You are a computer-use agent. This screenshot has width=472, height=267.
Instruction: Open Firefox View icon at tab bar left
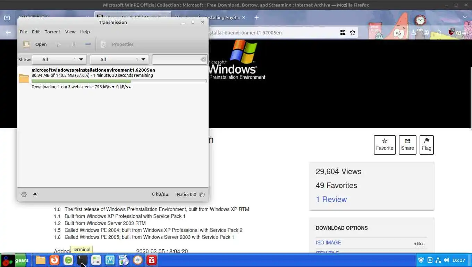pos(7,17)
